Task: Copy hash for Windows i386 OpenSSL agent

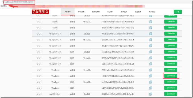Action: coord(150,82)
